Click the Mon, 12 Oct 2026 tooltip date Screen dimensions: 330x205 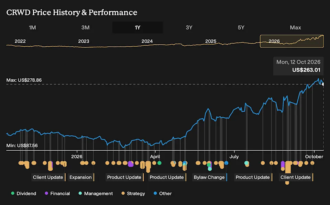[298, 62]
